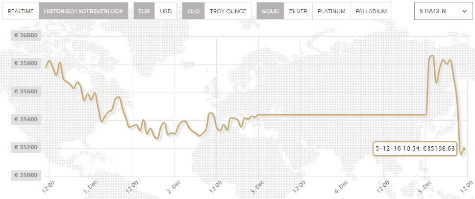Click the € 35000 axis label

point(26,176)
